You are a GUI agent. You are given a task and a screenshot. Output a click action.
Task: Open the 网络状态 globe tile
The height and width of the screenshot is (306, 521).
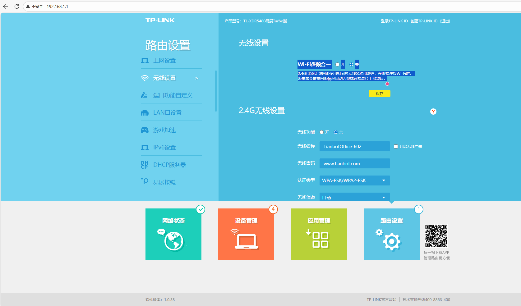click(x=173, y=234)
